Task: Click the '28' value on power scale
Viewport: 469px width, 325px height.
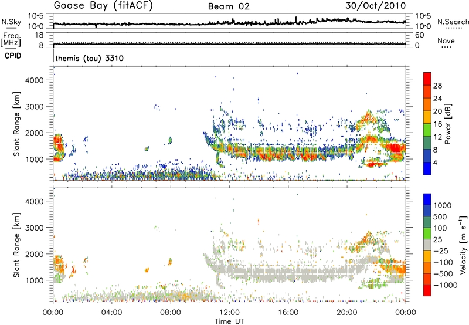Action: tap(437, 86)
